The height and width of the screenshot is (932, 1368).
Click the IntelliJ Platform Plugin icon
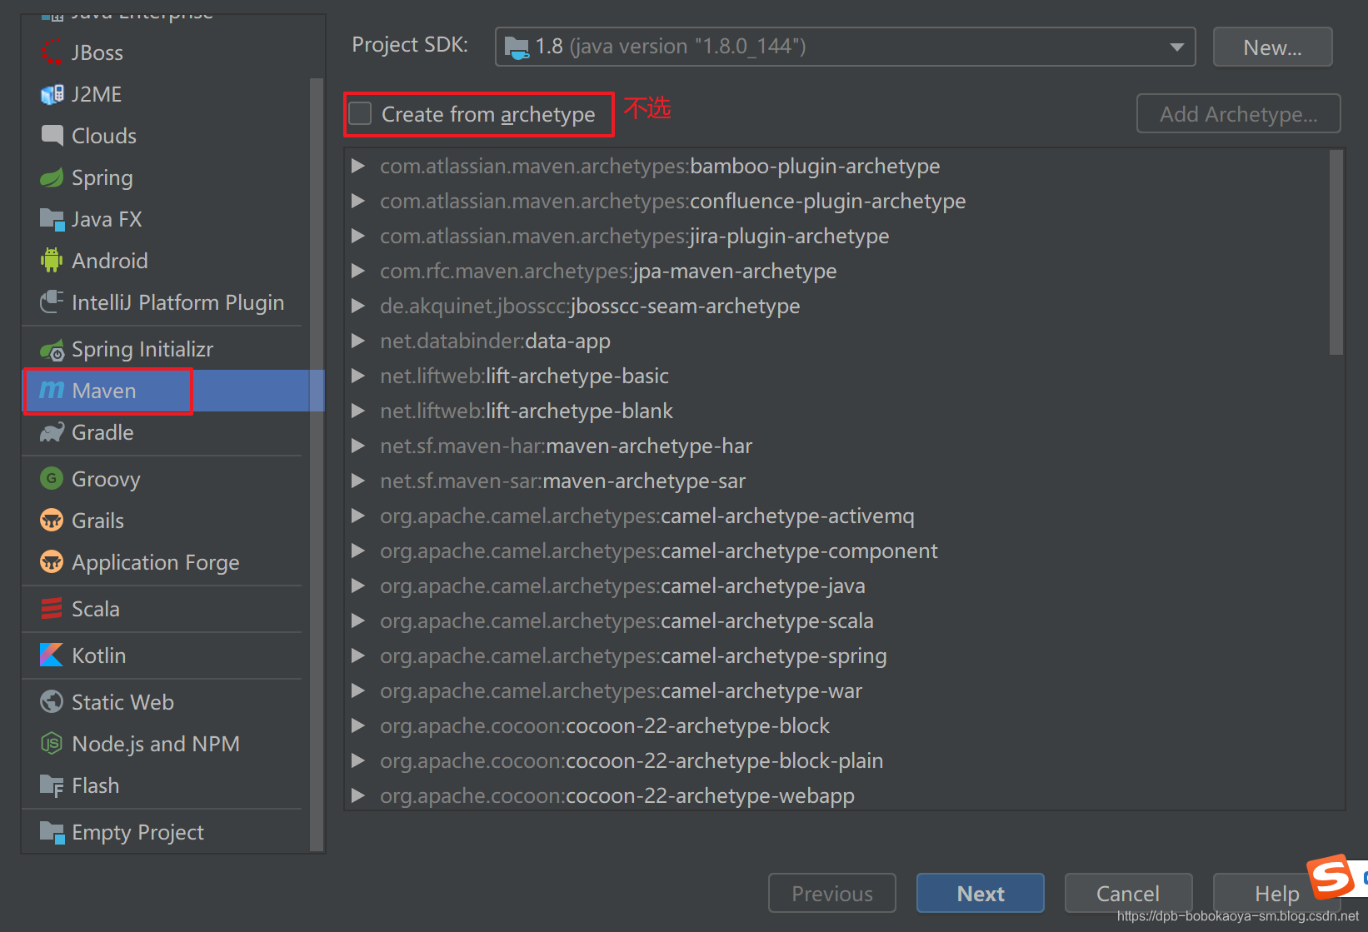pyautogui.click(x=52, y=302)
